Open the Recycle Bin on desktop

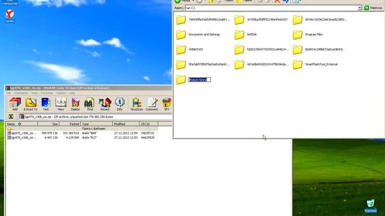[371, 206]
